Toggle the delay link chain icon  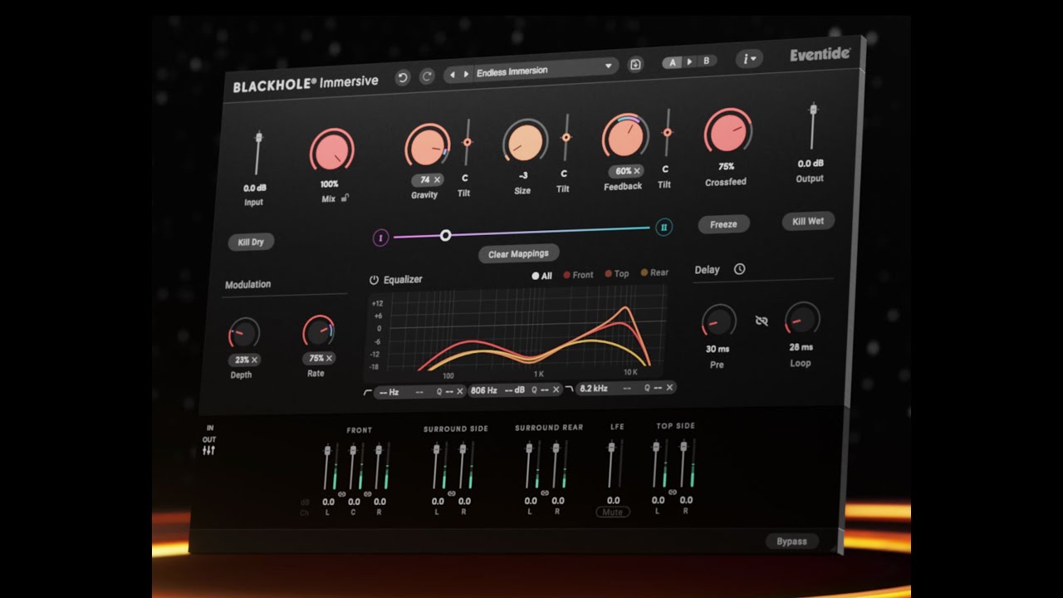point(762,321)
